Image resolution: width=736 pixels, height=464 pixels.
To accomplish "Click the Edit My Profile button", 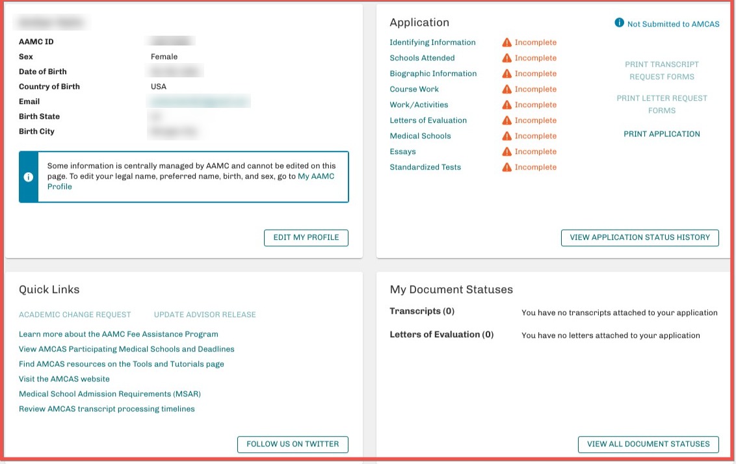I will click(x=306, y=237).
